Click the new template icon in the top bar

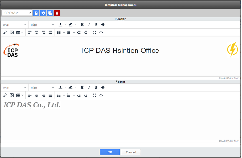coord(36,13)
